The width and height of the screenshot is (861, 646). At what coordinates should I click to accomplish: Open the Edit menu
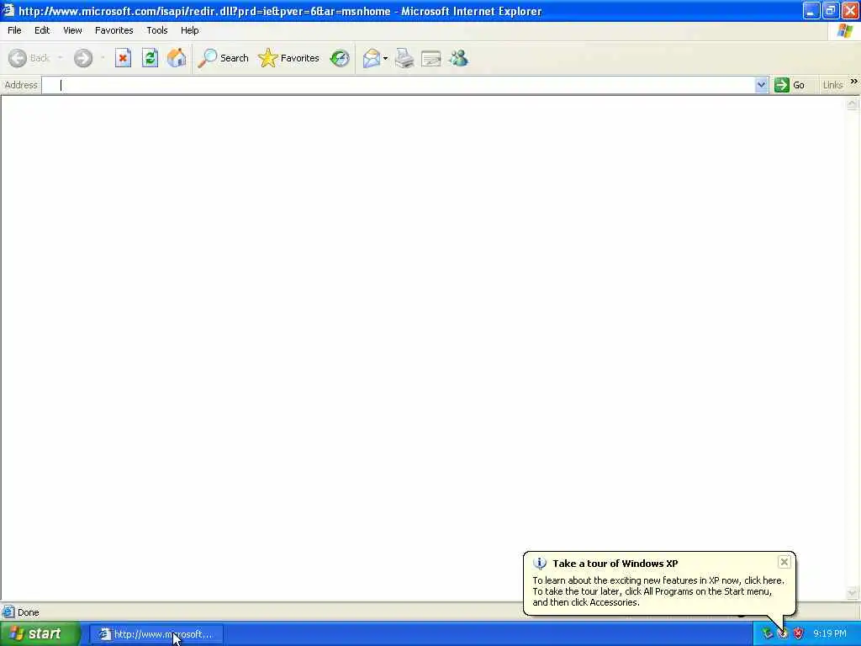[42, 30]
